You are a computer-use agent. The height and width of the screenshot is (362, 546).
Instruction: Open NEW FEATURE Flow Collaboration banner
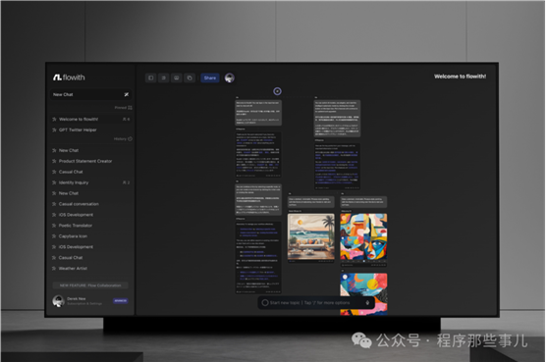point(90,285)
